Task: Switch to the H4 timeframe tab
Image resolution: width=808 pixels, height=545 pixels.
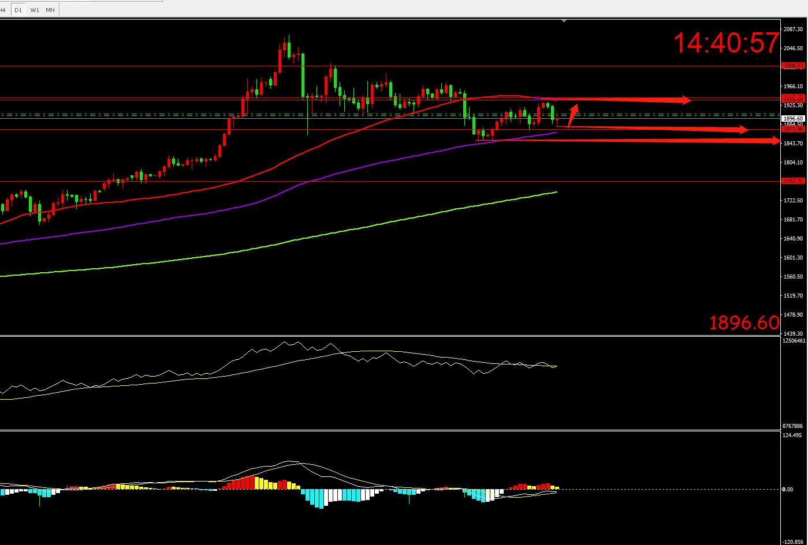Action: (3, 10)
